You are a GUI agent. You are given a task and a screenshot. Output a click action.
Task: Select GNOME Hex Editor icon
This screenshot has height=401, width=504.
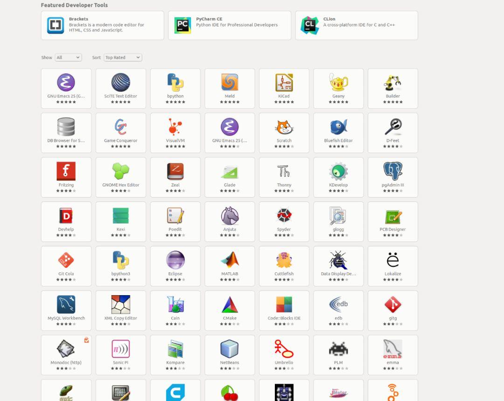(x=120, y=171)
